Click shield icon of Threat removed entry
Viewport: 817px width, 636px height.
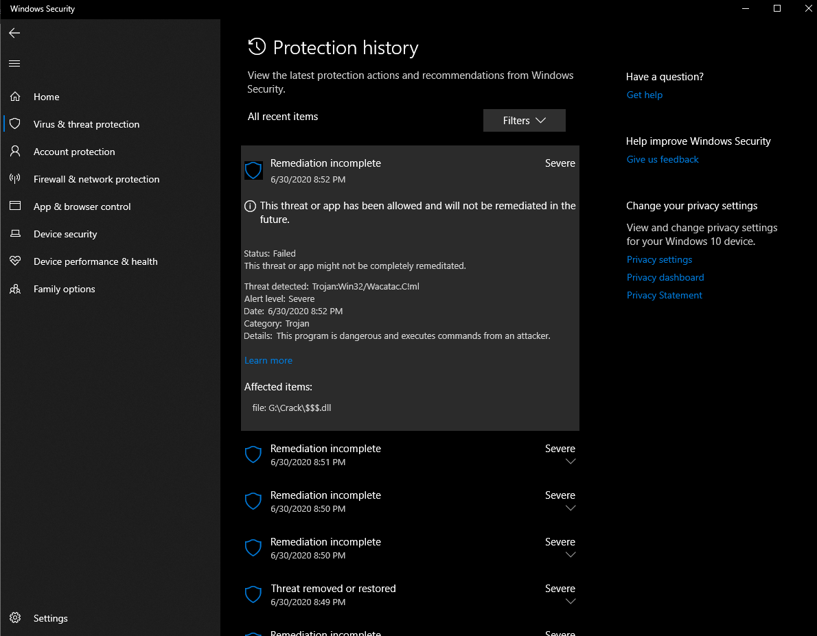(253, 594)
